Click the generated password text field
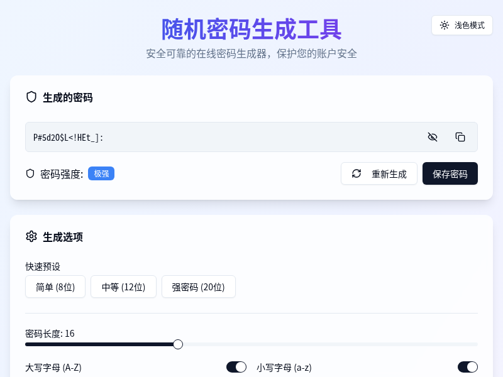 point(251,137)
